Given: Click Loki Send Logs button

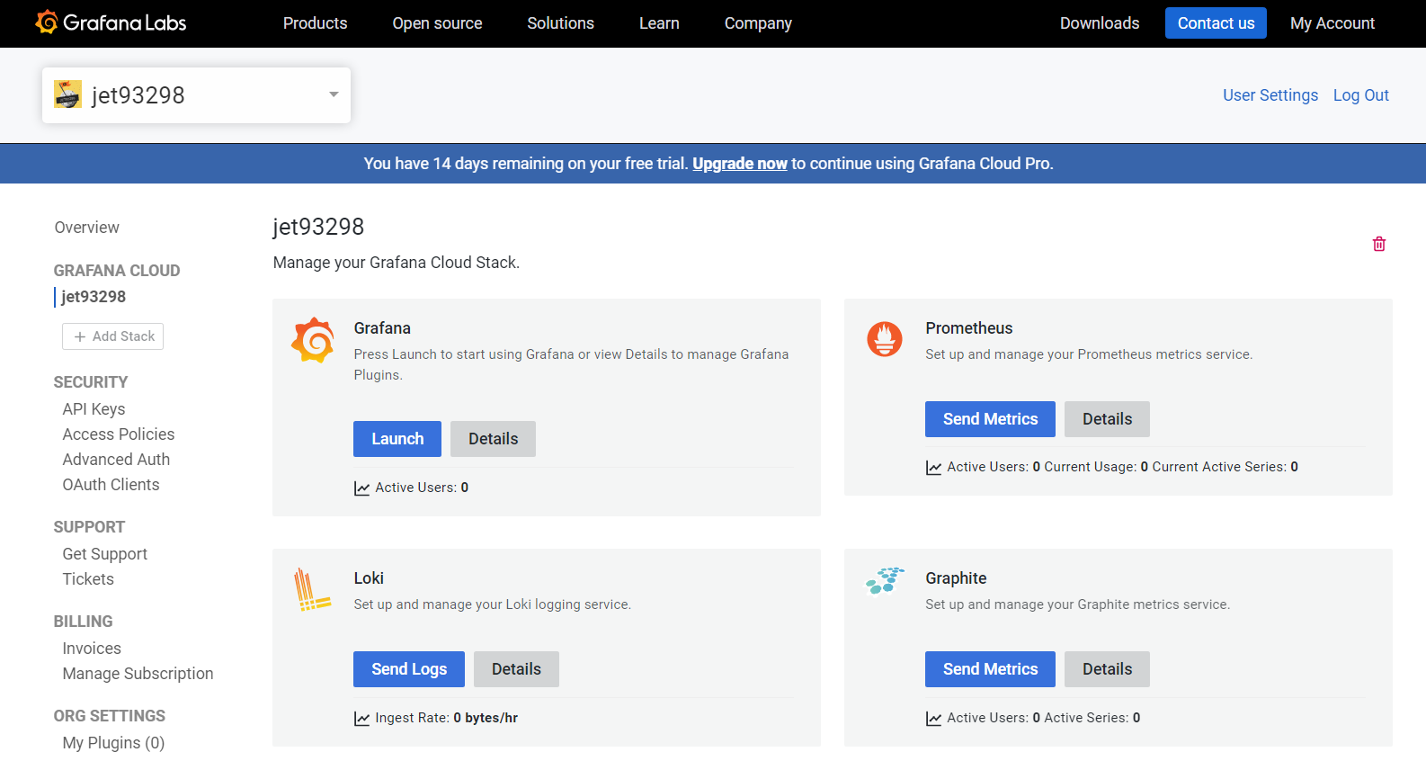Looking at the screenshot, I should click(409, 669).
